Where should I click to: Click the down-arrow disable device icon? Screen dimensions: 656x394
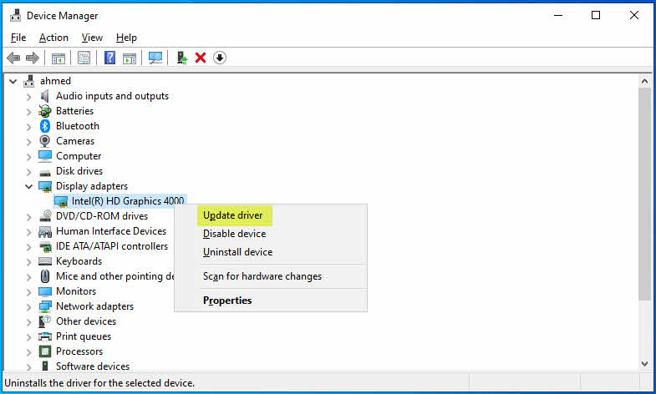pyautogui.click(x=220, y=58)
